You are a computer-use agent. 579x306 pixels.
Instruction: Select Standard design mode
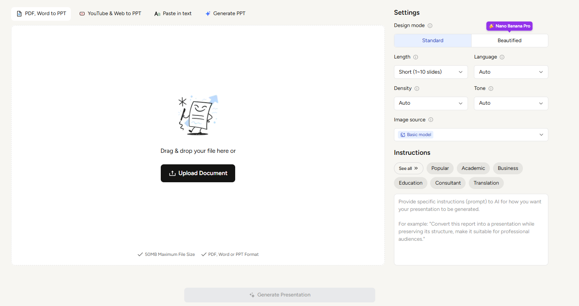click(433, 41)
